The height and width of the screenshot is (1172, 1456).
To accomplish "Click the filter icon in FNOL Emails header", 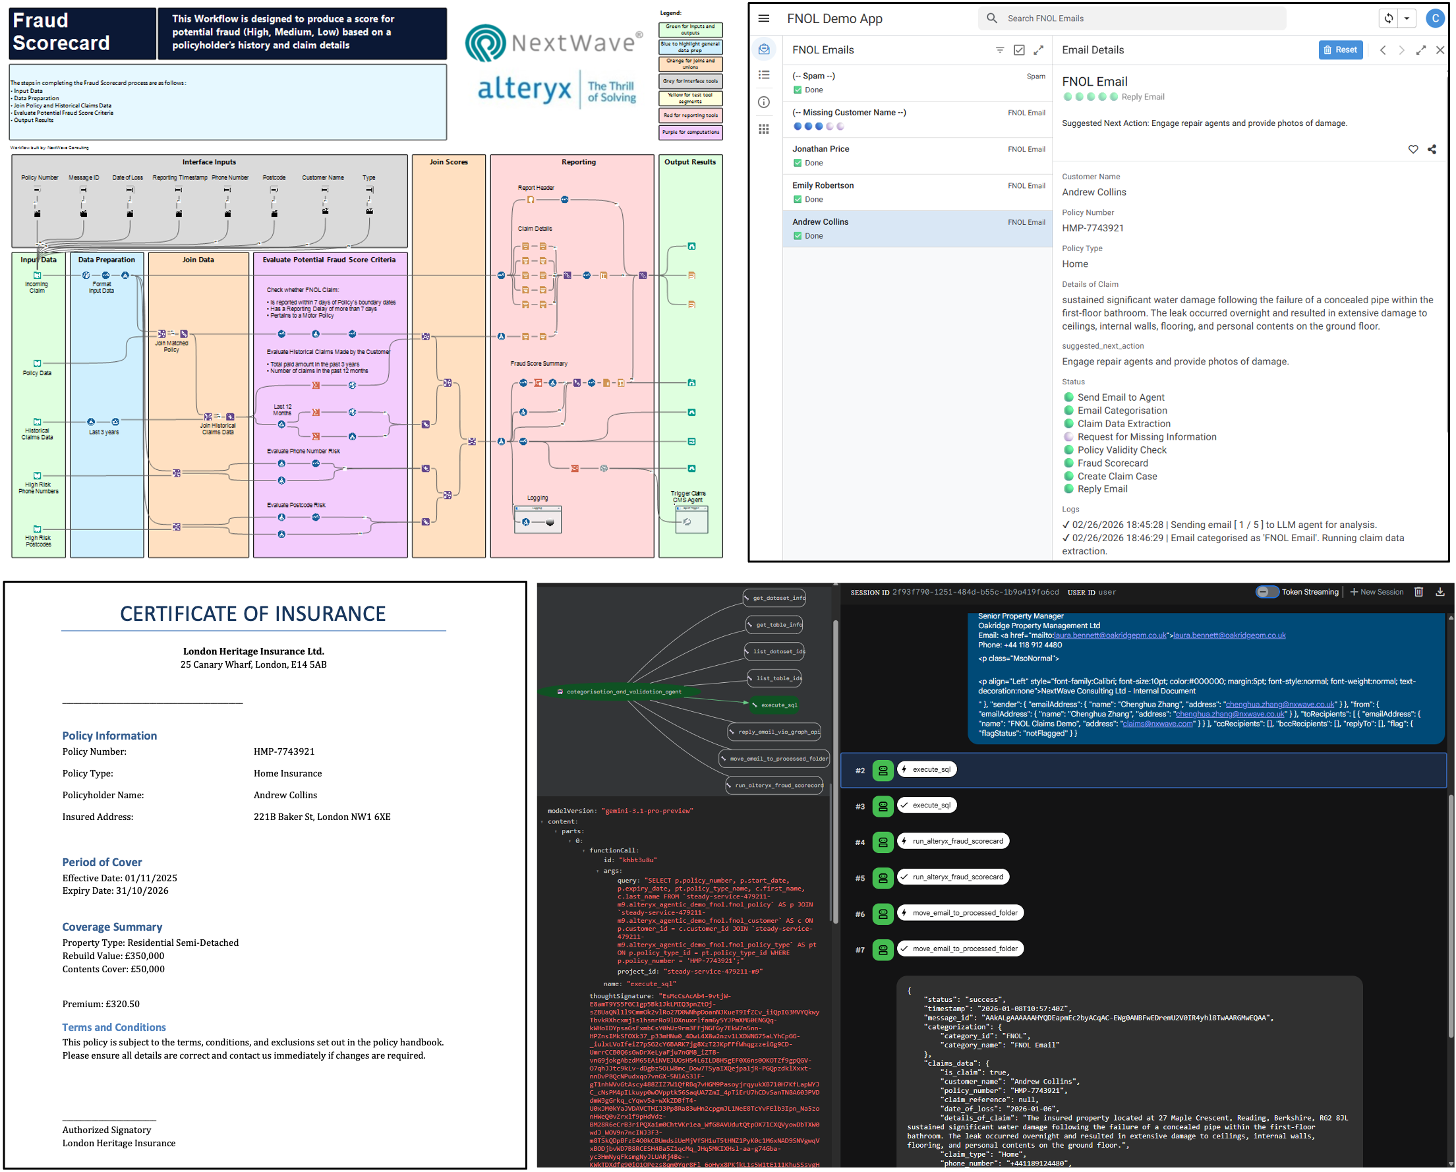I will coord(999,50).
